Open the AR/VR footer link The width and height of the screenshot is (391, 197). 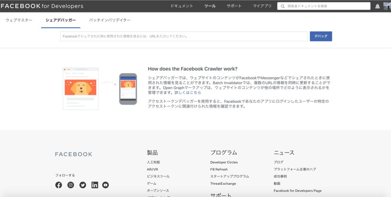(152, 169)
